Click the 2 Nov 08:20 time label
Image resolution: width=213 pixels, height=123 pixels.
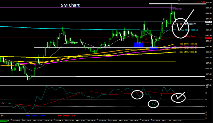(x=123, y=121)
